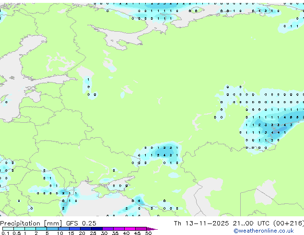Screen dimensions: 304x235
Task: Select the 30–35 mm violet legend swatch
Action: (x=108, y=229)
